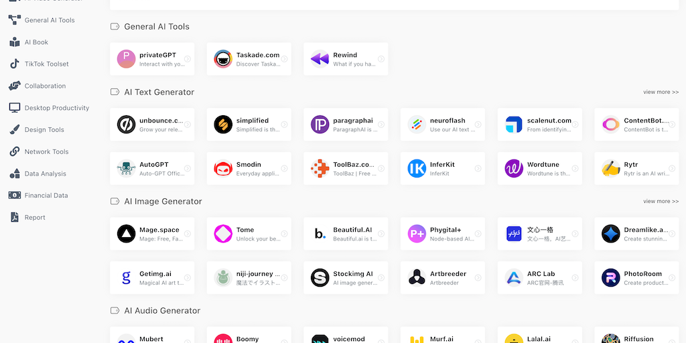Click the Mage.space triangle logo
The image size is (686, 343).
[126, 234]
